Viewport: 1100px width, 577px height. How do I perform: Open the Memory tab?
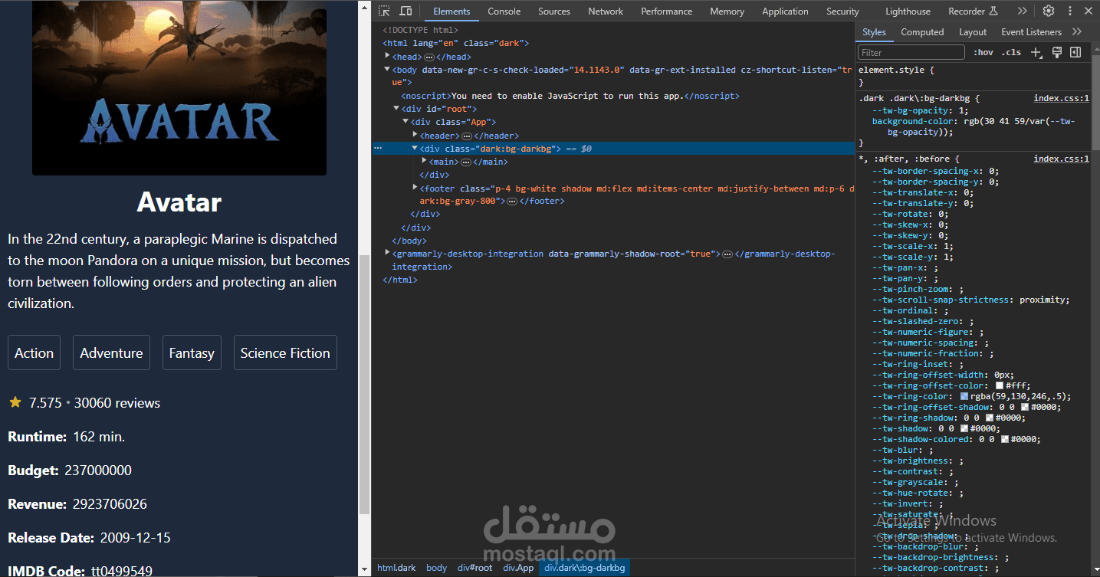[727, 11]
